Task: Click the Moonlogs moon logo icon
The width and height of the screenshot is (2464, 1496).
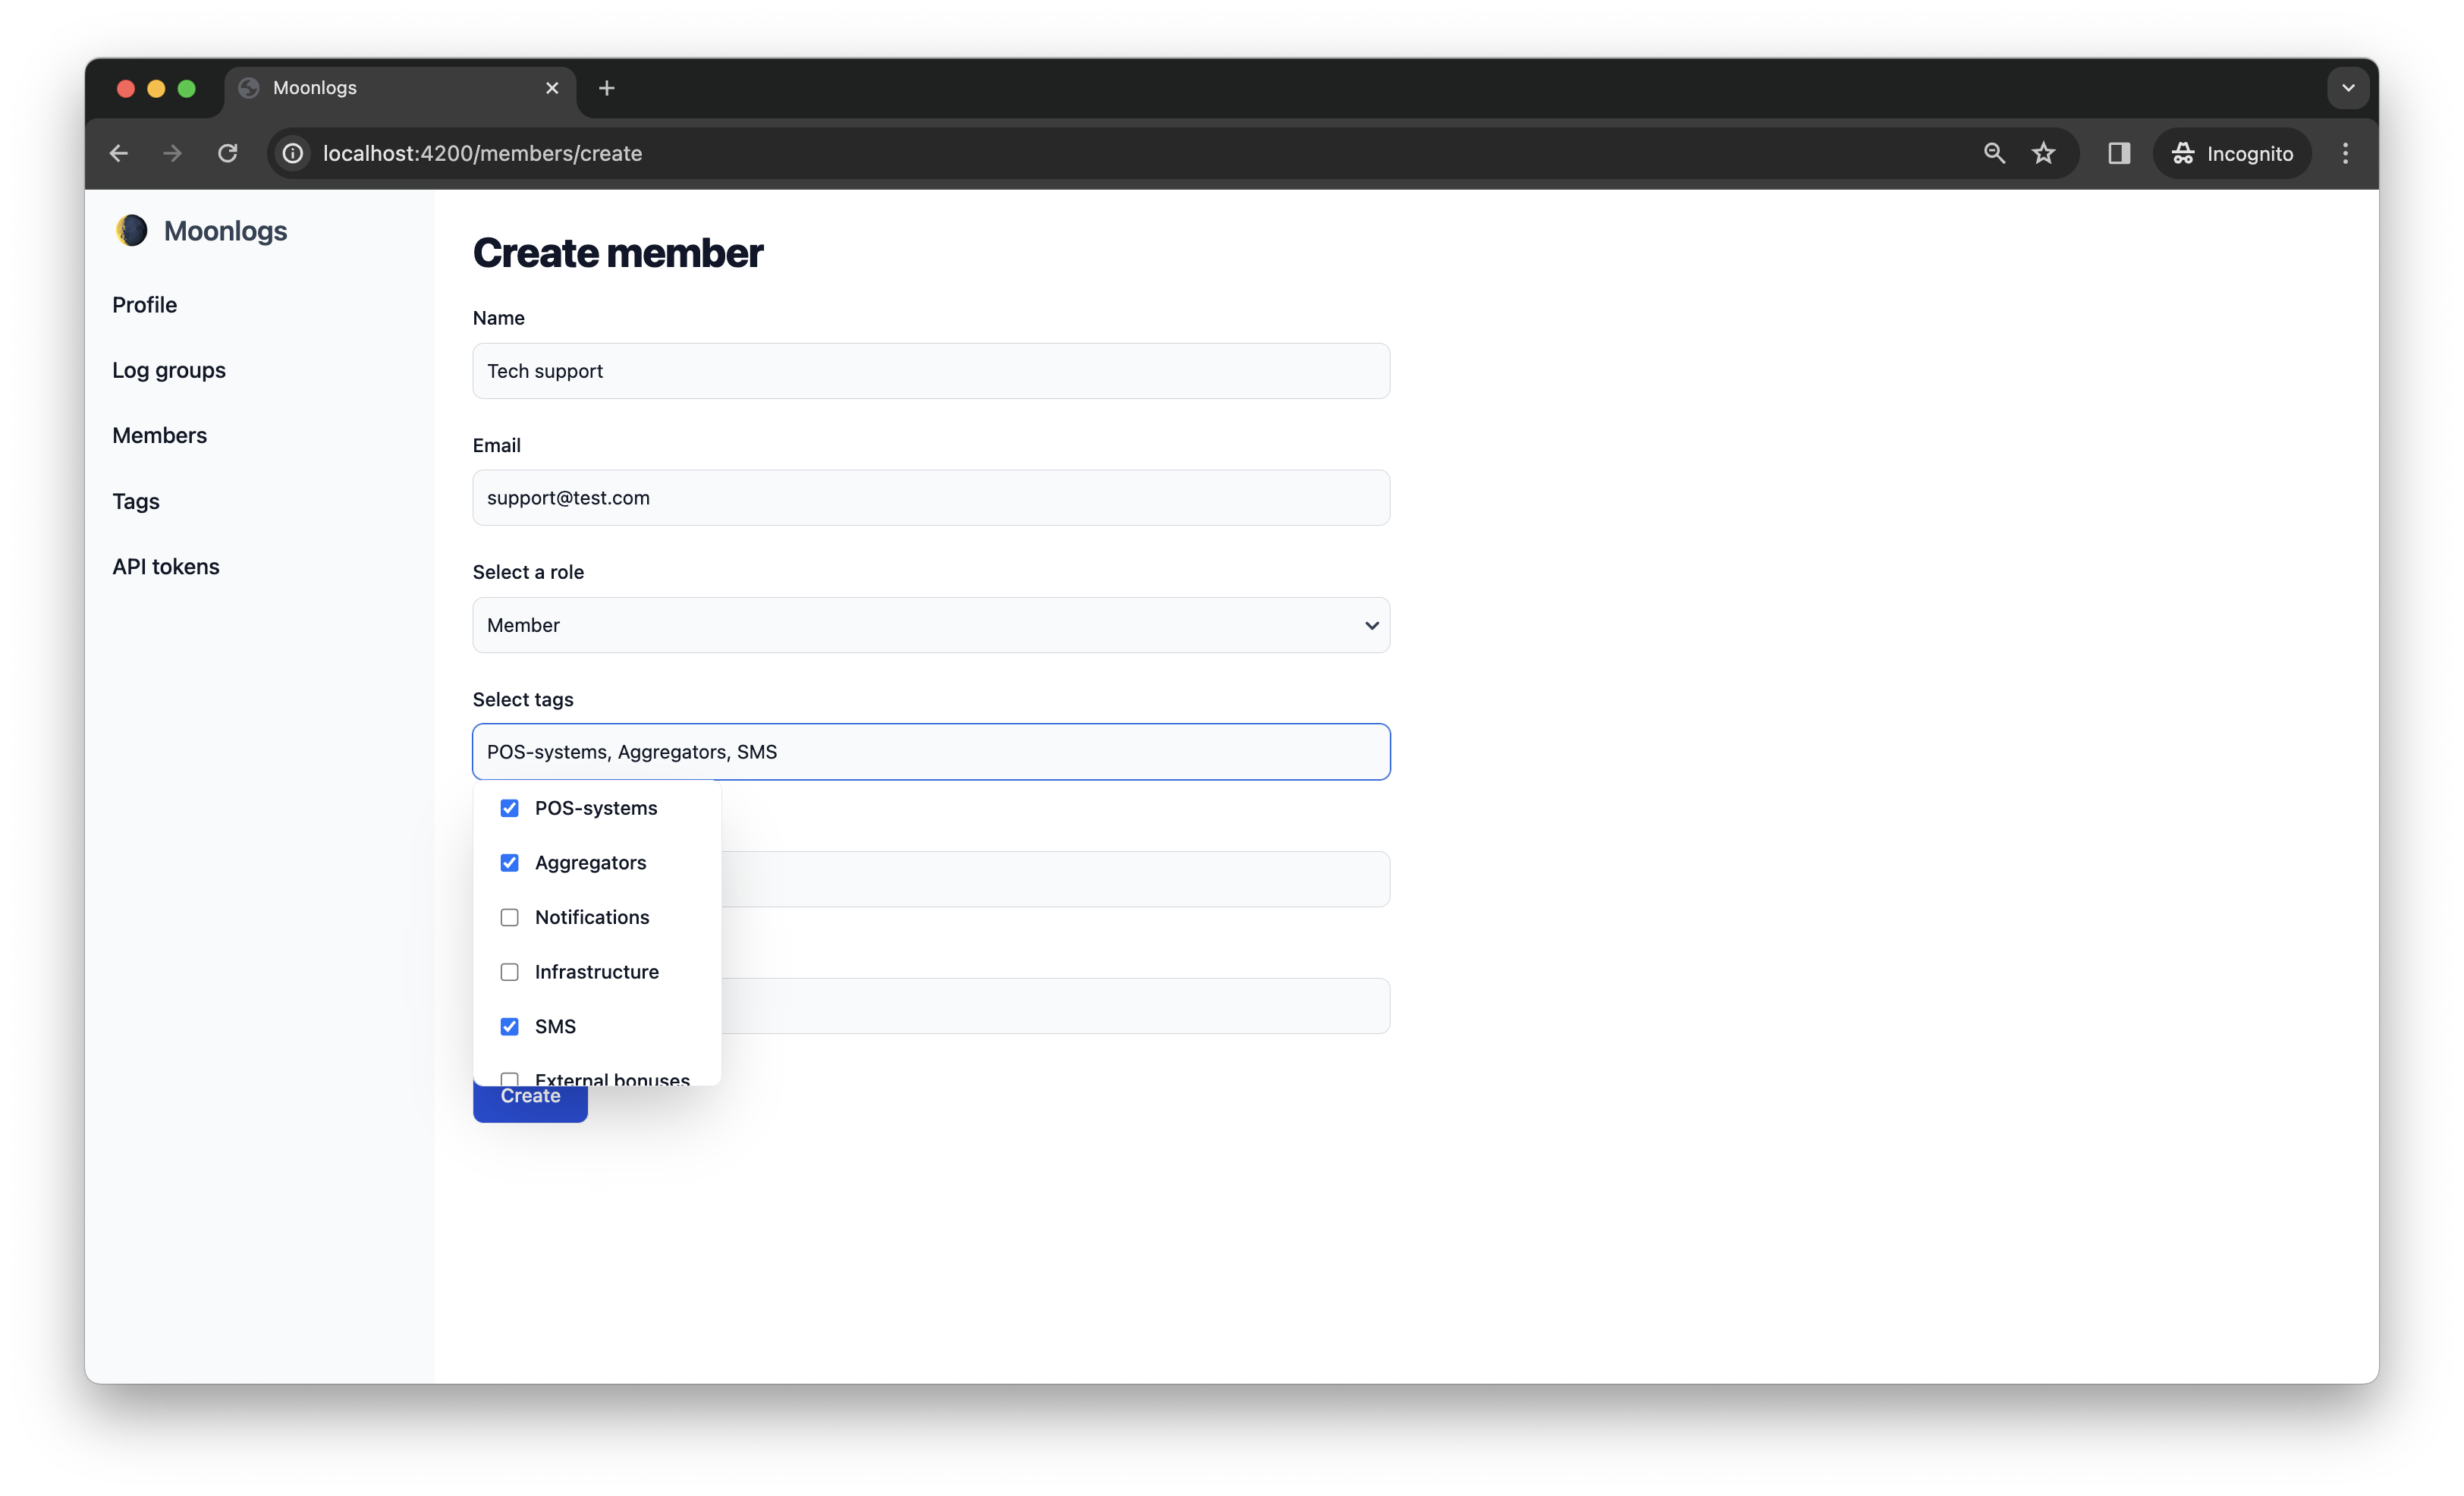Action: pyautogui.click(x=131, y=231)
